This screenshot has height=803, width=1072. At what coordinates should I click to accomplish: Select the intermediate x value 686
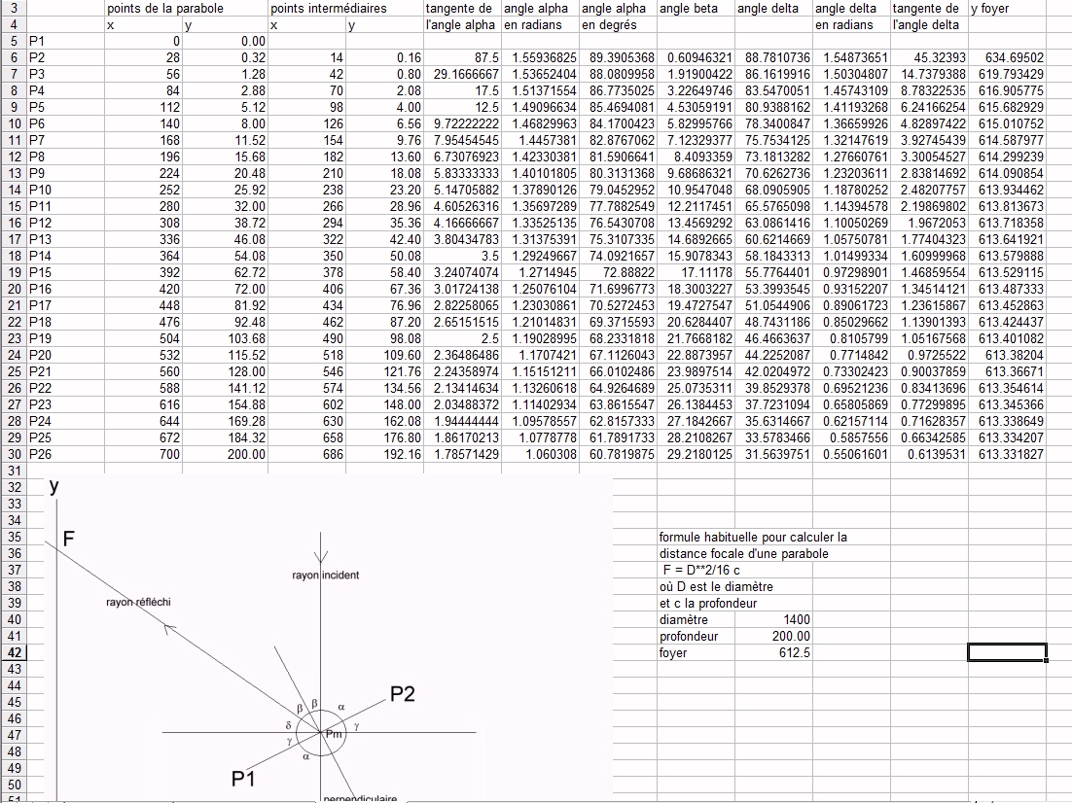coord(306,454)
